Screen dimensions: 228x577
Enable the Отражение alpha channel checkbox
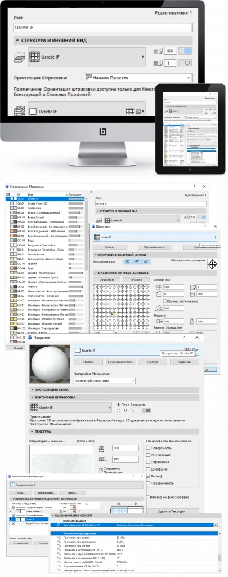click(148, 462)
